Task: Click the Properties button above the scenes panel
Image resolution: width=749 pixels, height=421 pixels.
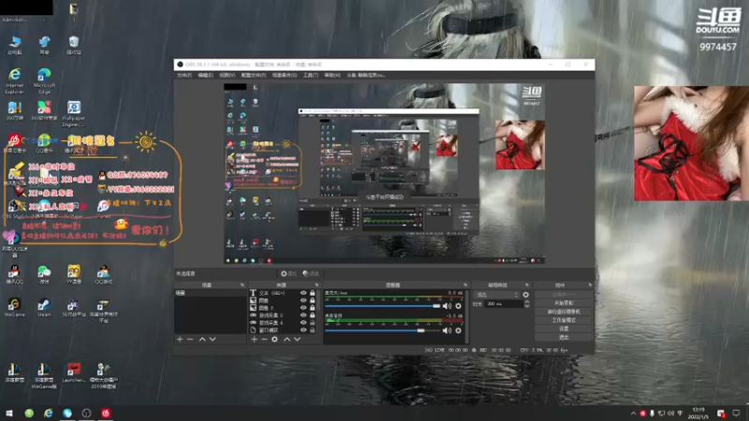Action: tap(288, 273)
